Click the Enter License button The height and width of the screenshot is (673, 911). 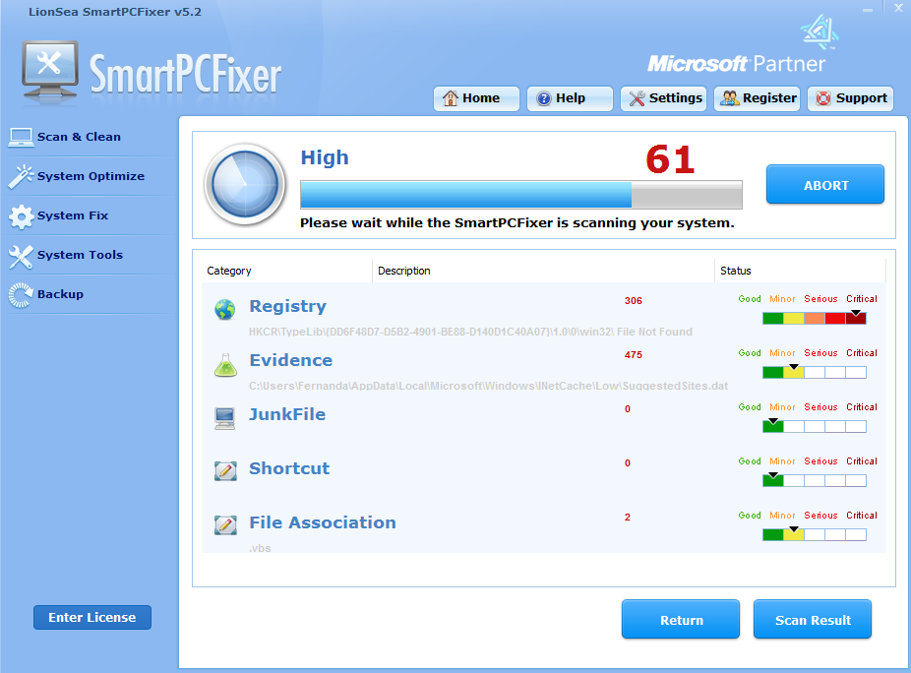coord(92,617)
